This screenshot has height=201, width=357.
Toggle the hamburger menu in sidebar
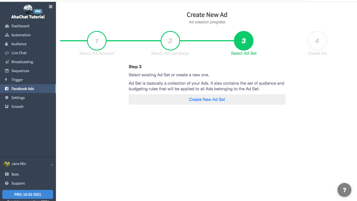click(x=50, y=7)
